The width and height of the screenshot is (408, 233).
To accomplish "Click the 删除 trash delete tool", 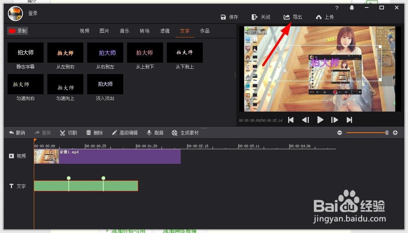I will pyautogui.click(x=95, y=133).
